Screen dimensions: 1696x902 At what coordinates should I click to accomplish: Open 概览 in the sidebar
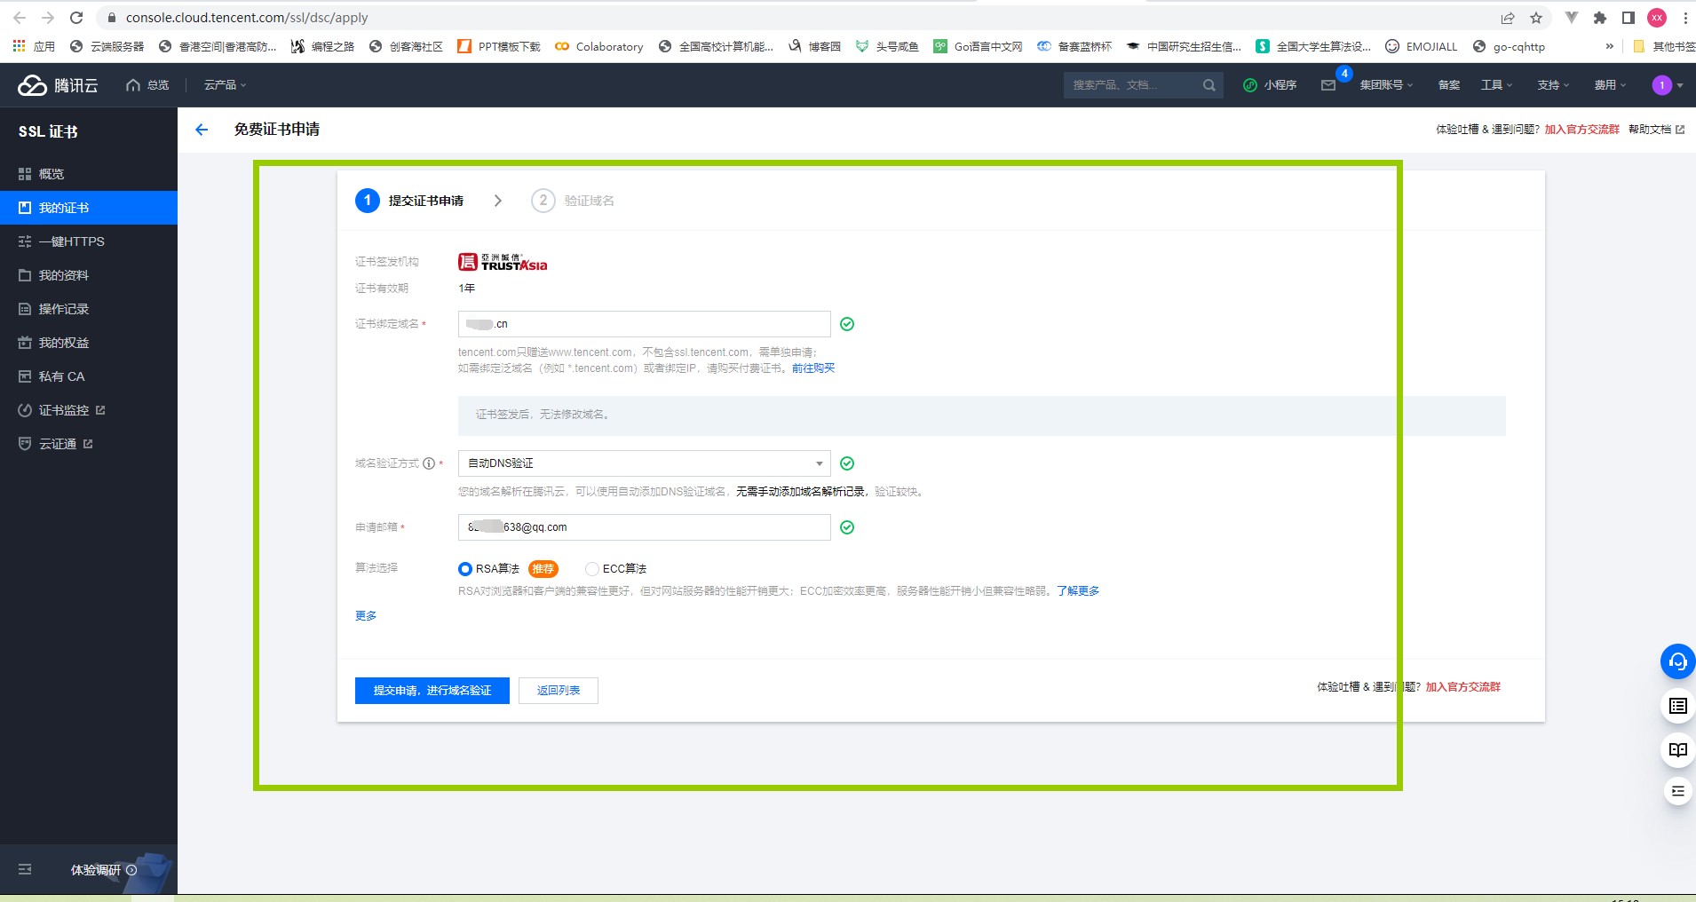[89, 174]
